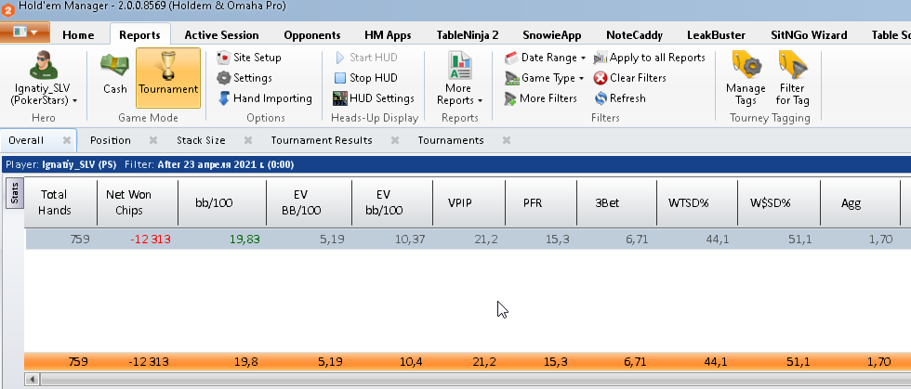The image size is (911, 389).
Task: Close the Stack Size report tab
Action: click(248, 140)
